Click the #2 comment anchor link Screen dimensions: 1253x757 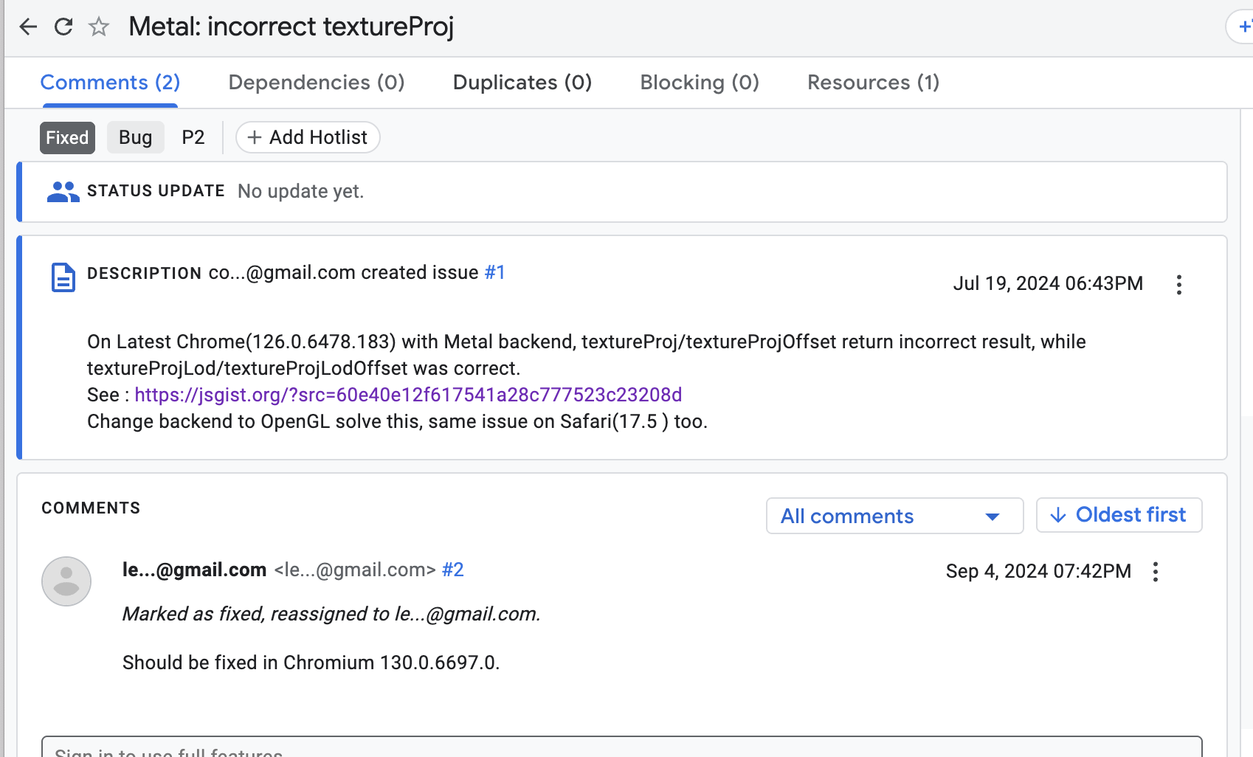[x=452, y=570]
